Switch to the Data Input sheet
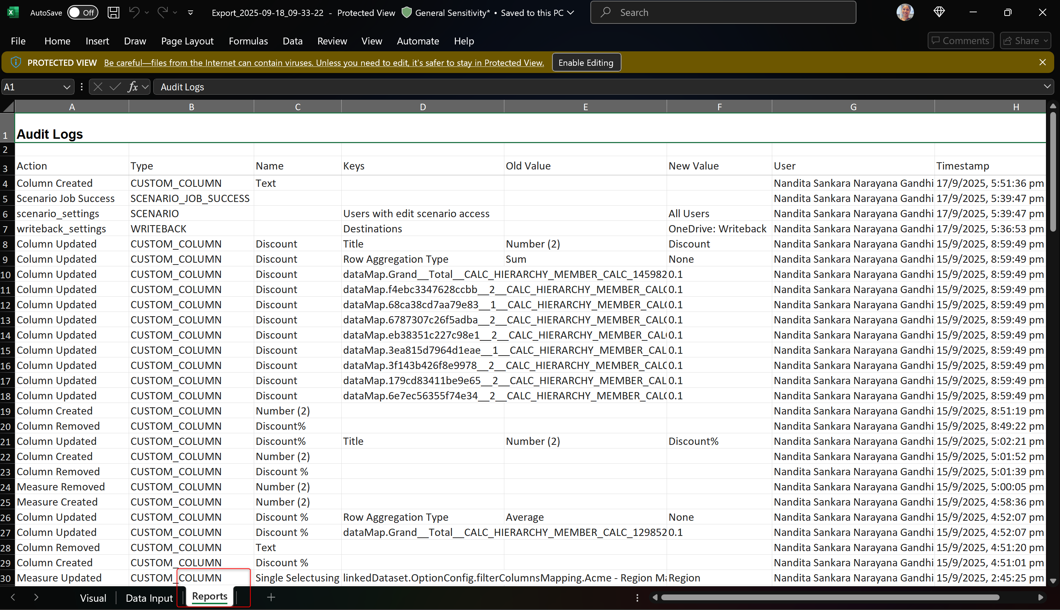Viewport: 1060px width, 610px height. (x=149, y=598)
